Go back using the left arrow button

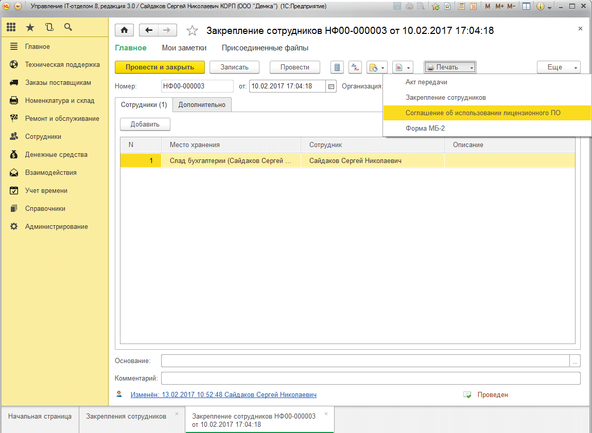(x=149, y=30)
